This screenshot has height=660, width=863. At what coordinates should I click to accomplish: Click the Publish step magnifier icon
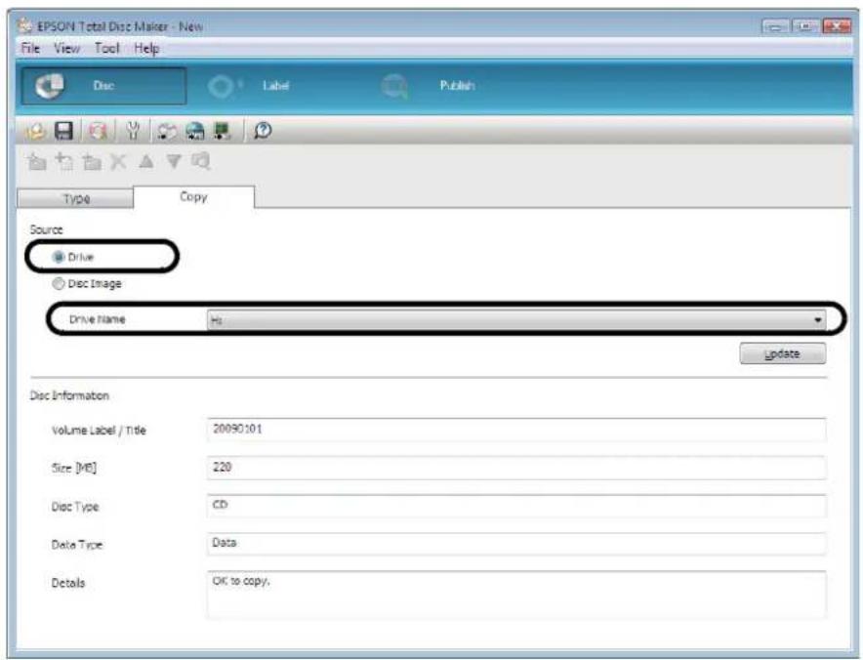(x=394, y=87)
